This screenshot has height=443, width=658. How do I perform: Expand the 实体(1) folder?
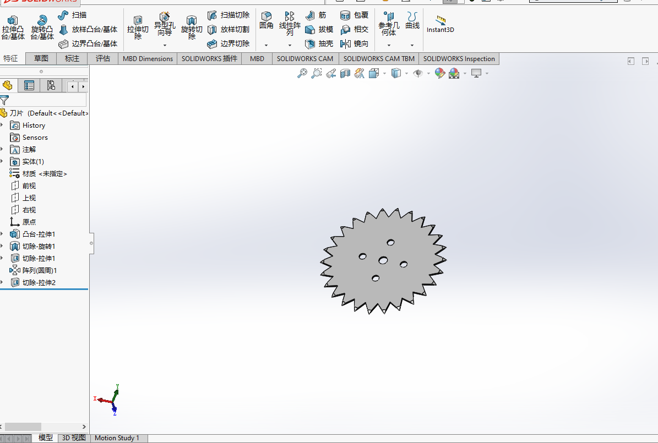[2, 161]
